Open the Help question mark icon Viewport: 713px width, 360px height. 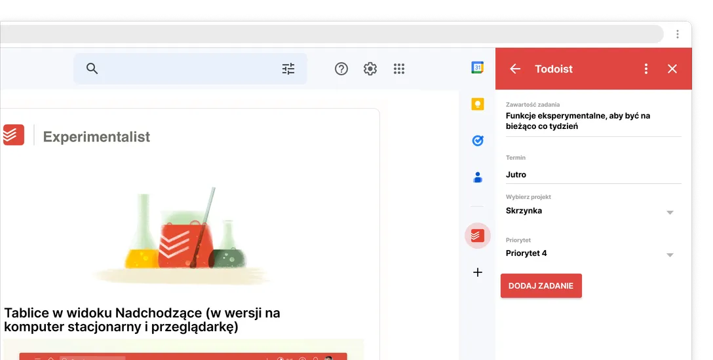341,69
